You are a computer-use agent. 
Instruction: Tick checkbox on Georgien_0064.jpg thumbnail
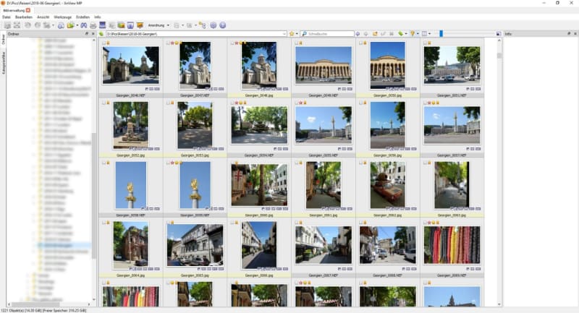(x=103, y=223)
